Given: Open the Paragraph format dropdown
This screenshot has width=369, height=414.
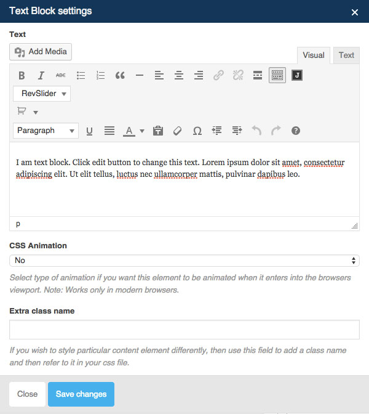Looking at the screenshot, I should [46, 131].
